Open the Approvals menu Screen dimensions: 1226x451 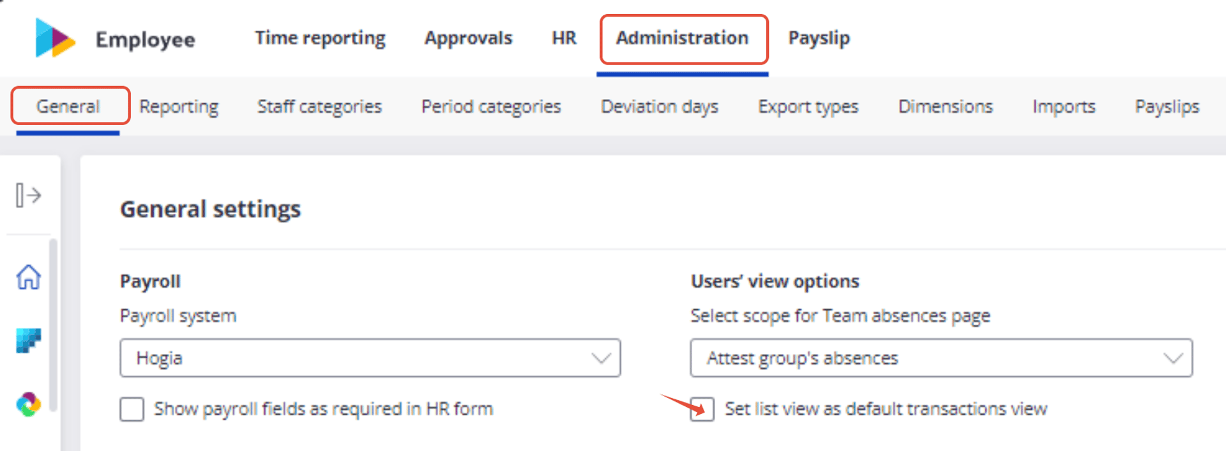(x=469, y=38)
